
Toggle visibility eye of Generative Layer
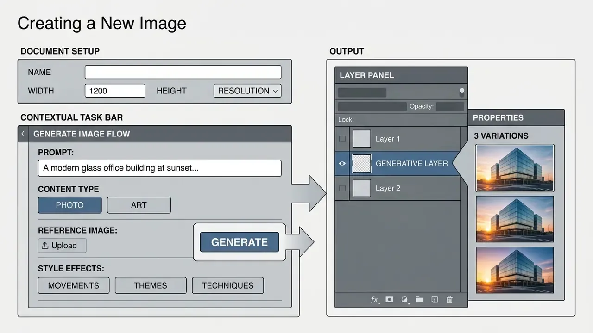pyautogui.click(x=342, y=163)
